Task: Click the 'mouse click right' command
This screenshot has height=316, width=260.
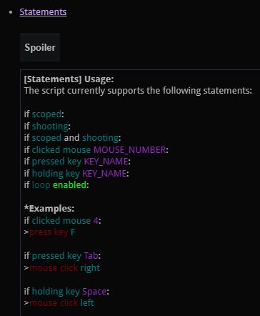Action: (x=64, y=268)
